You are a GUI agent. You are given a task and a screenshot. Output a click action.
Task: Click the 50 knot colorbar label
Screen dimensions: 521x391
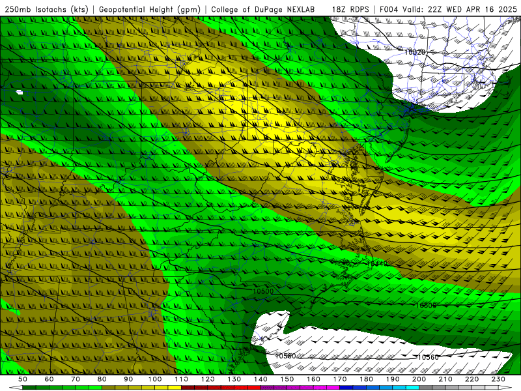[x=23, y=379]
